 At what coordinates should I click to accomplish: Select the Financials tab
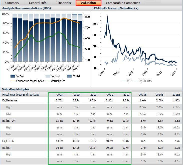64,3
